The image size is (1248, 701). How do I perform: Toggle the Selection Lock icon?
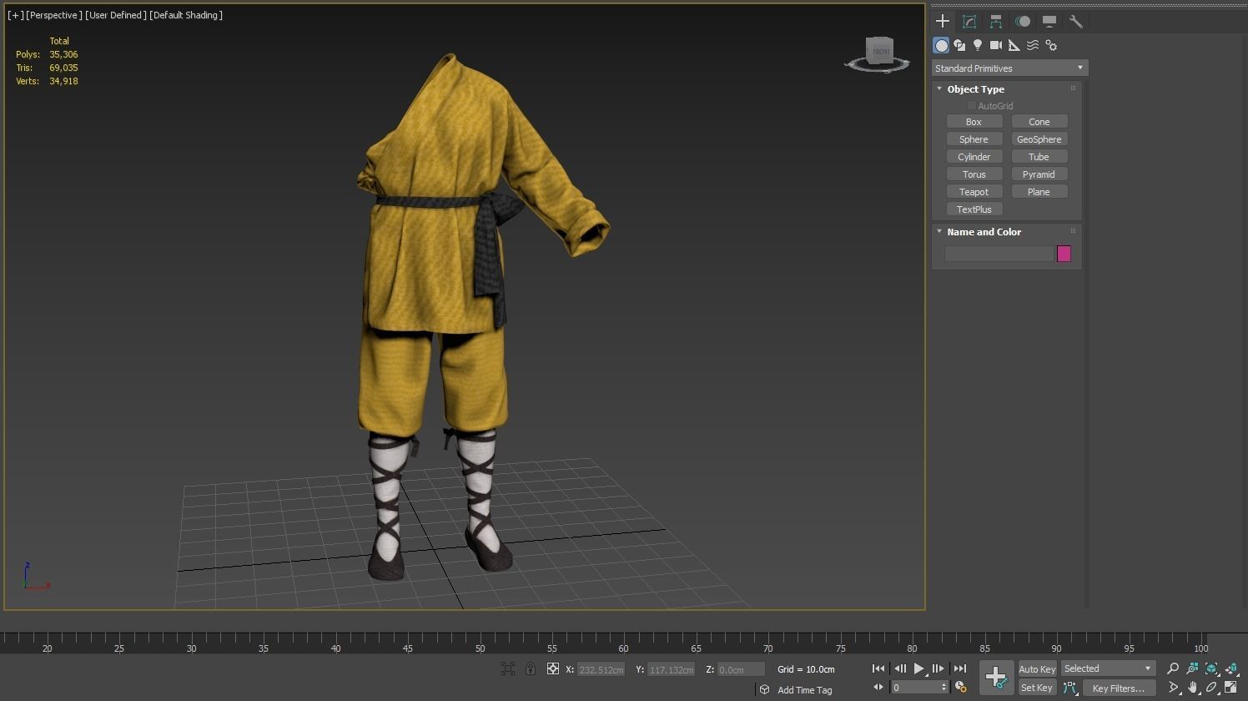(x=531, y=668)
